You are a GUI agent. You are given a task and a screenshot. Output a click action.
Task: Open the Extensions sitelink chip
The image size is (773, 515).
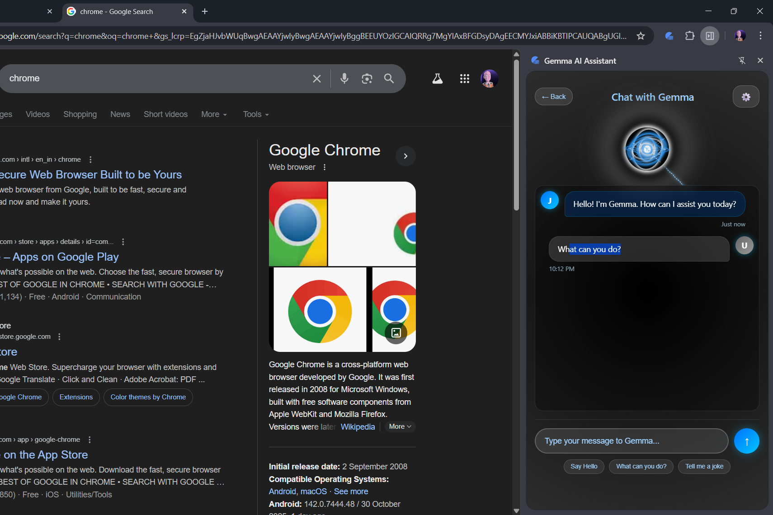click(x=76, y=397)
